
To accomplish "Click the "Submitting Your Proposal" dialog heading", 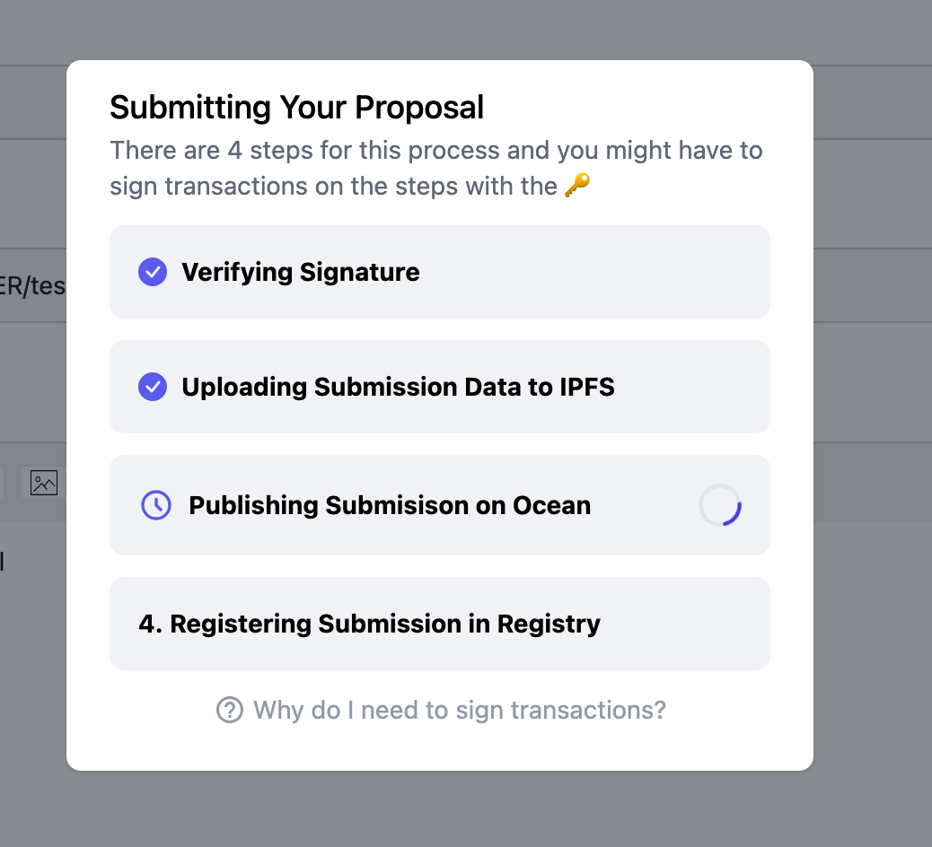I will 296,108.
